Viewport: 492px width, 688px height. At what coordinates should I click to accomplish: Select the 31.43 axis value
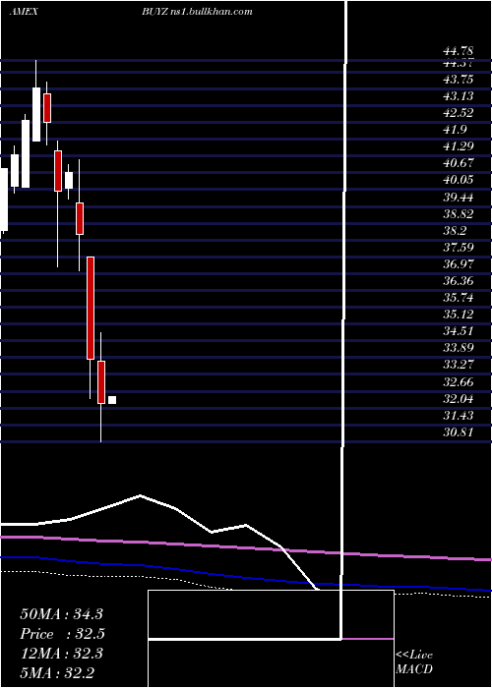coord(458,416)
